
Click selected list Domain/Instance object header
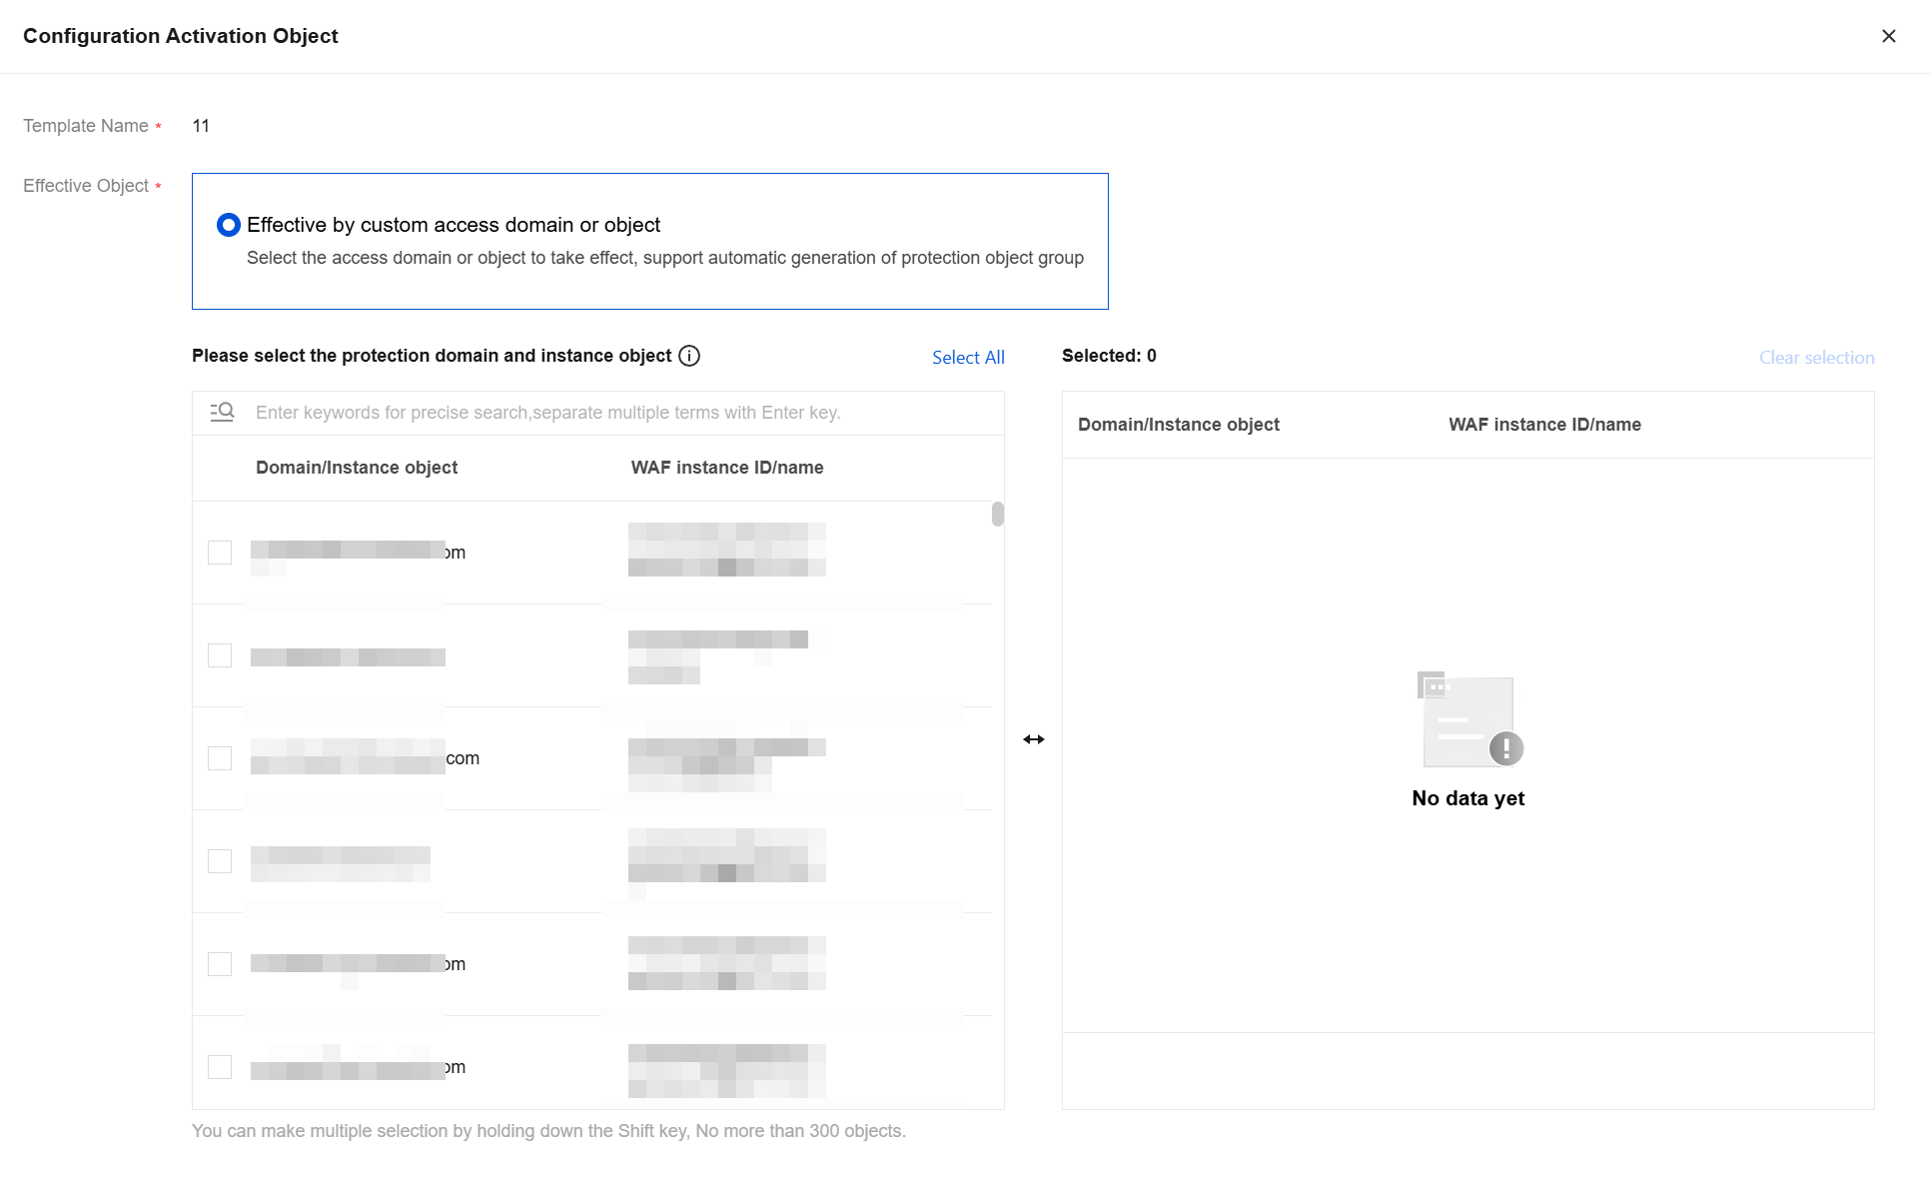[1179, 425]
